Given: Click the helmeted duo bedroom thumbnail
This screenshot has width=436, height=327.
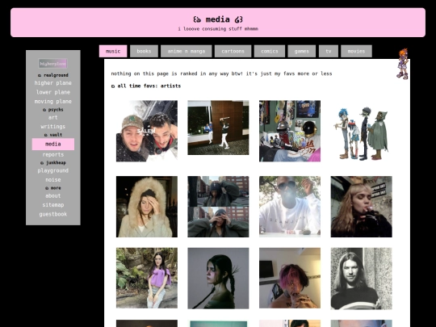Looking at the screenshot, I should click(290, 131).
